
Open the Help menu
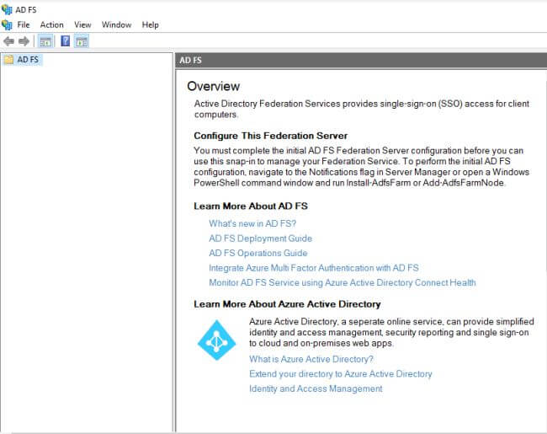click(150, 24)
